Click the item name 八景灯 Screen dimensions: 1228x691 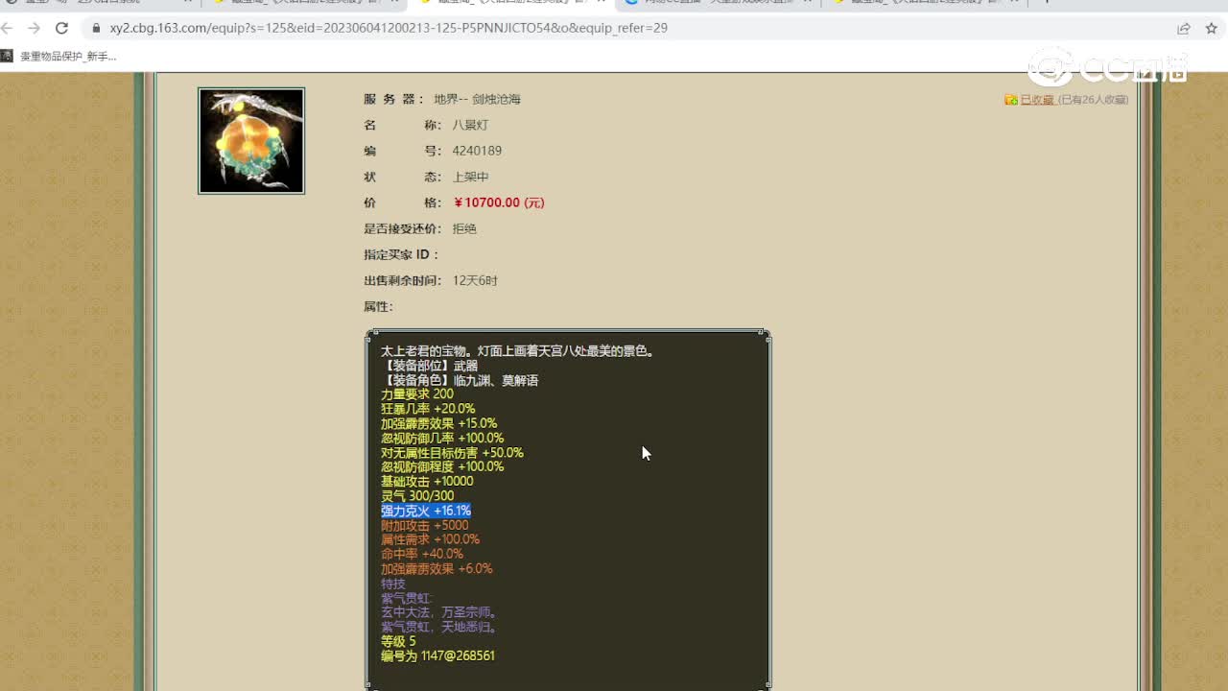pyautogui.click(x=470, y=125)
